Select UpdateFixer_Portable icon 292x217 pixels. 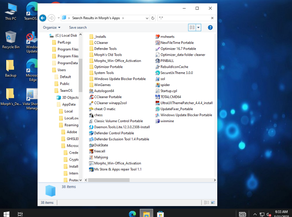pos(158,109)
